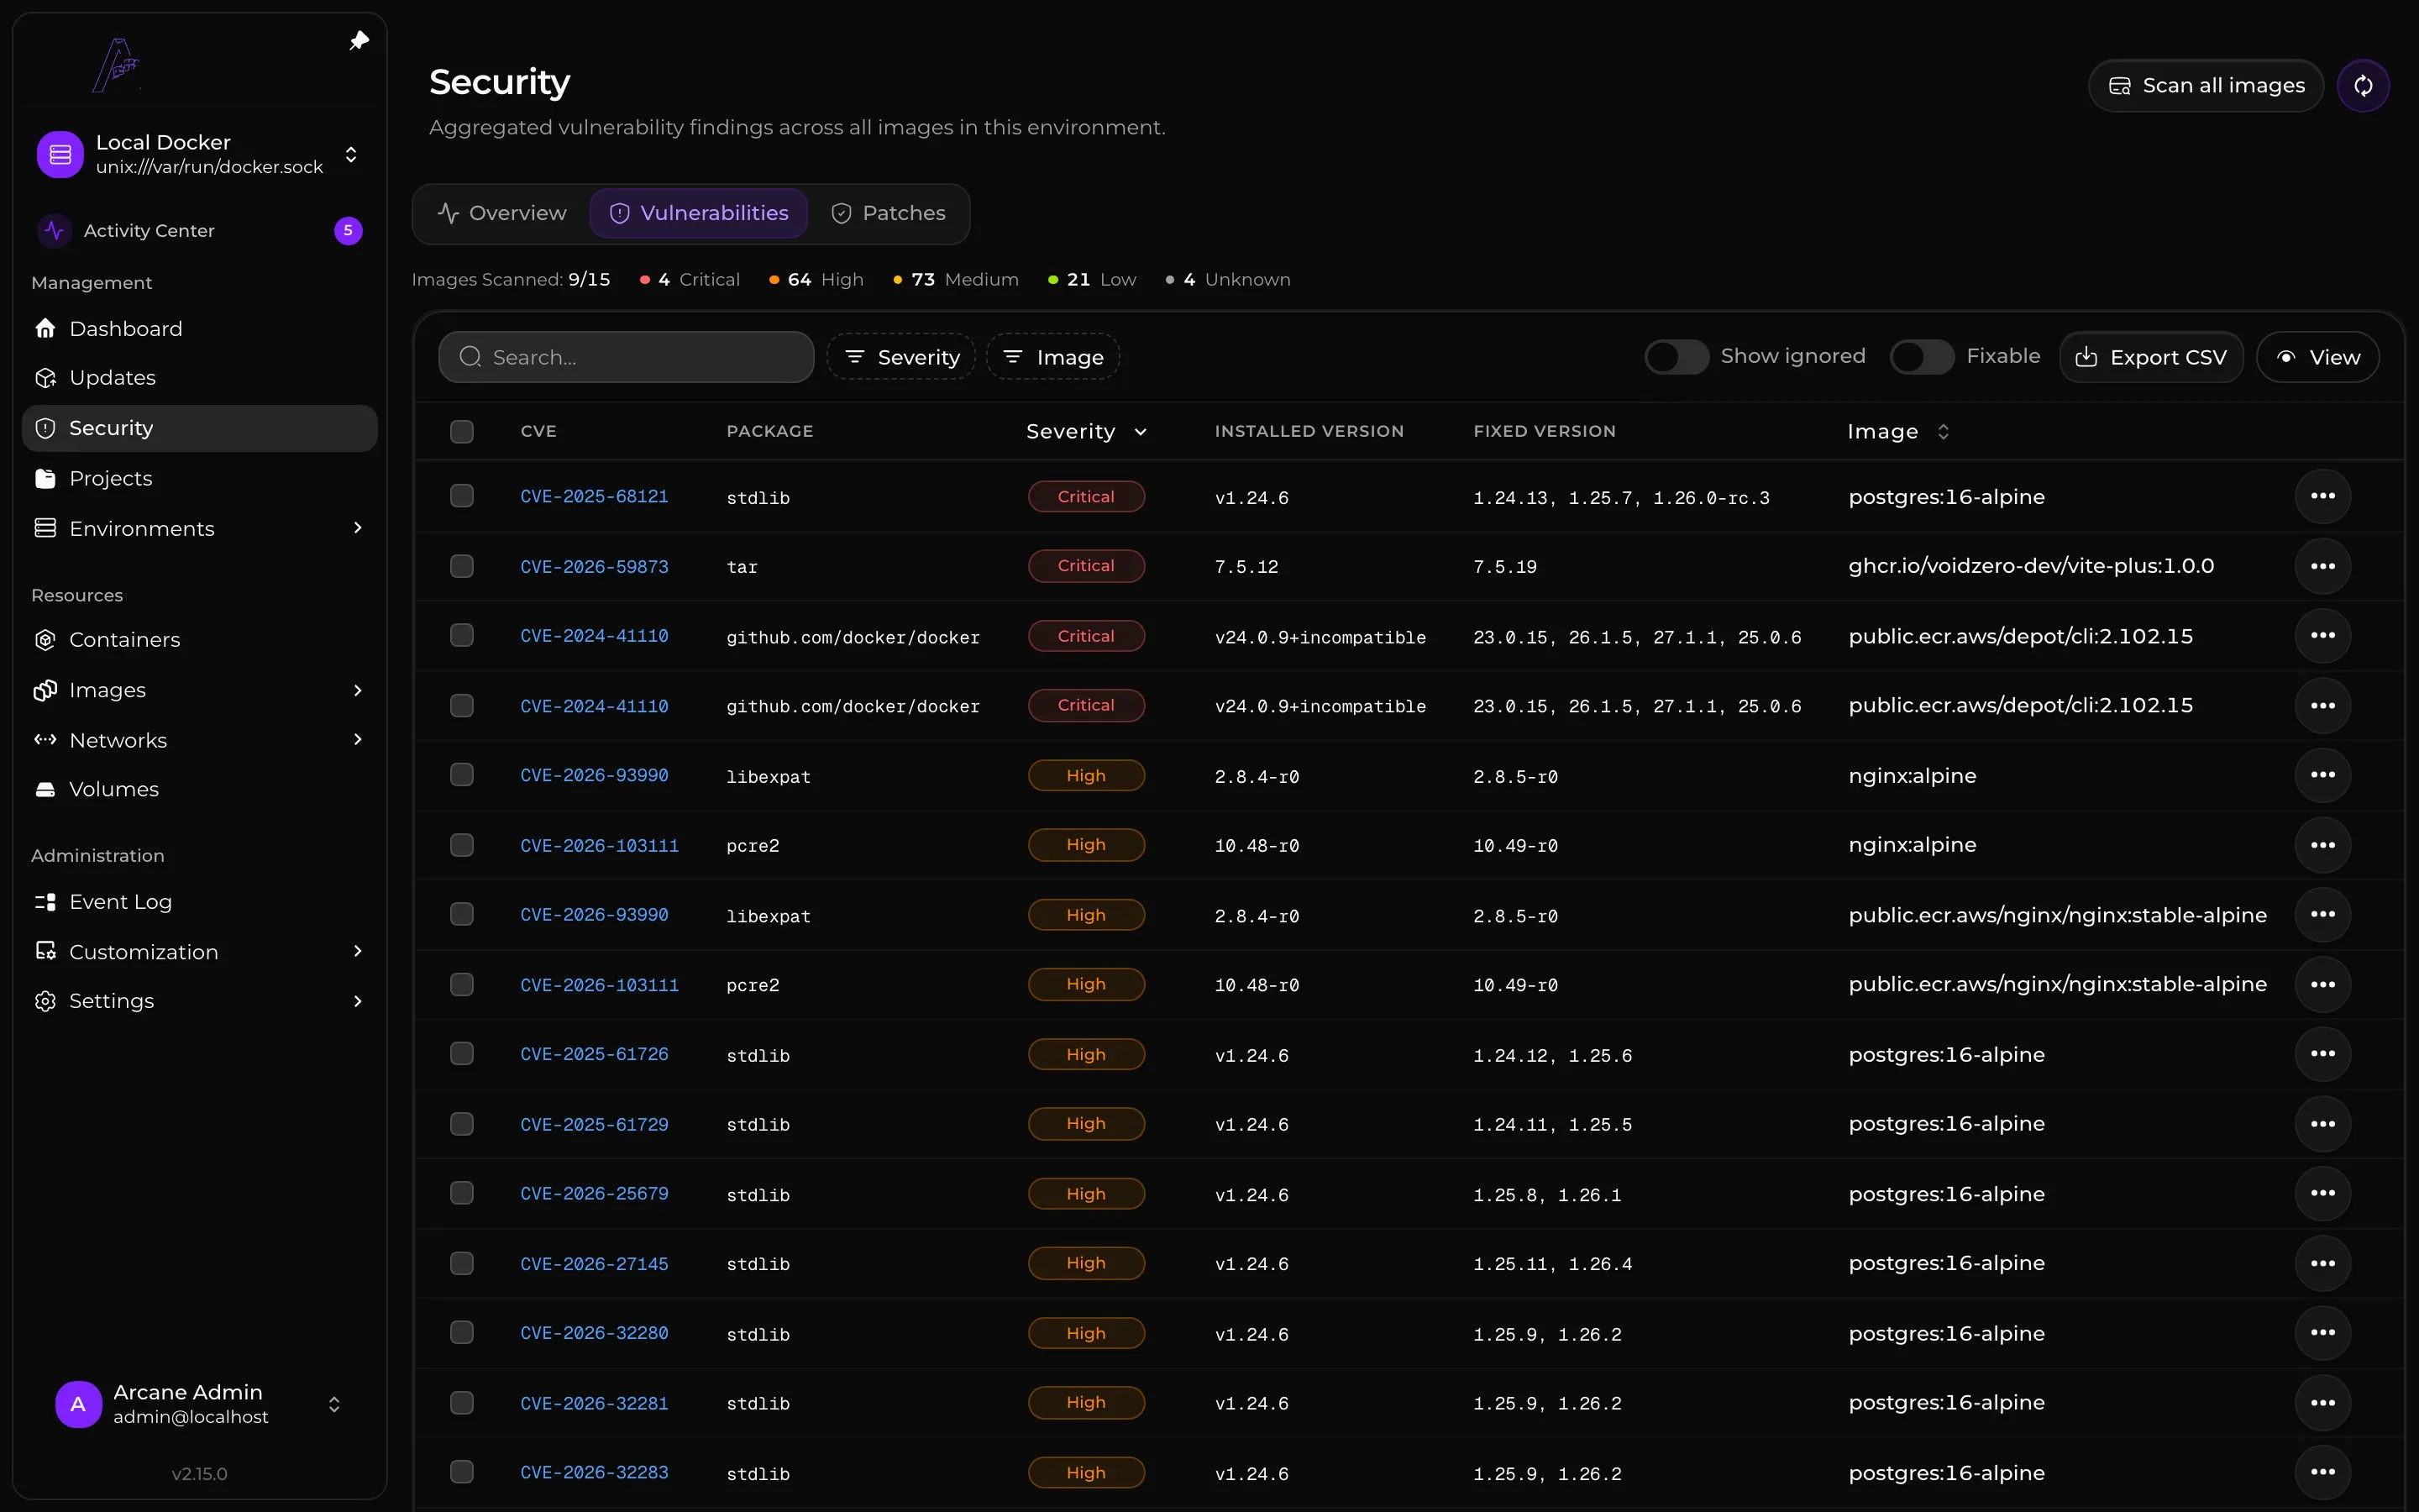
Task: Open Volumes in the sidebar
Action: click(x=199, y=789)
